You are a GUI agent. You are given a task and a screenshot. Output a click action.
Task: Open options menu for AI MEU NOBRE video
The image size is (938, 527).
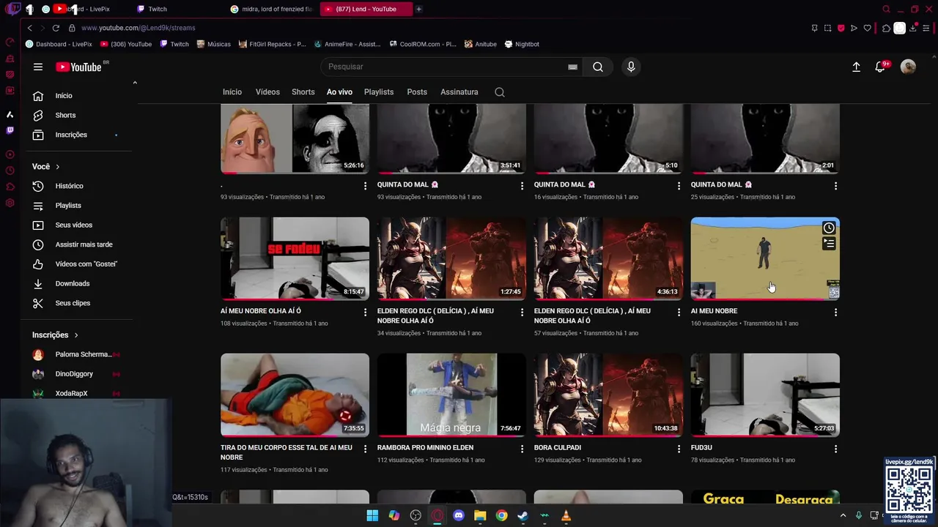[x=835, y=313]
